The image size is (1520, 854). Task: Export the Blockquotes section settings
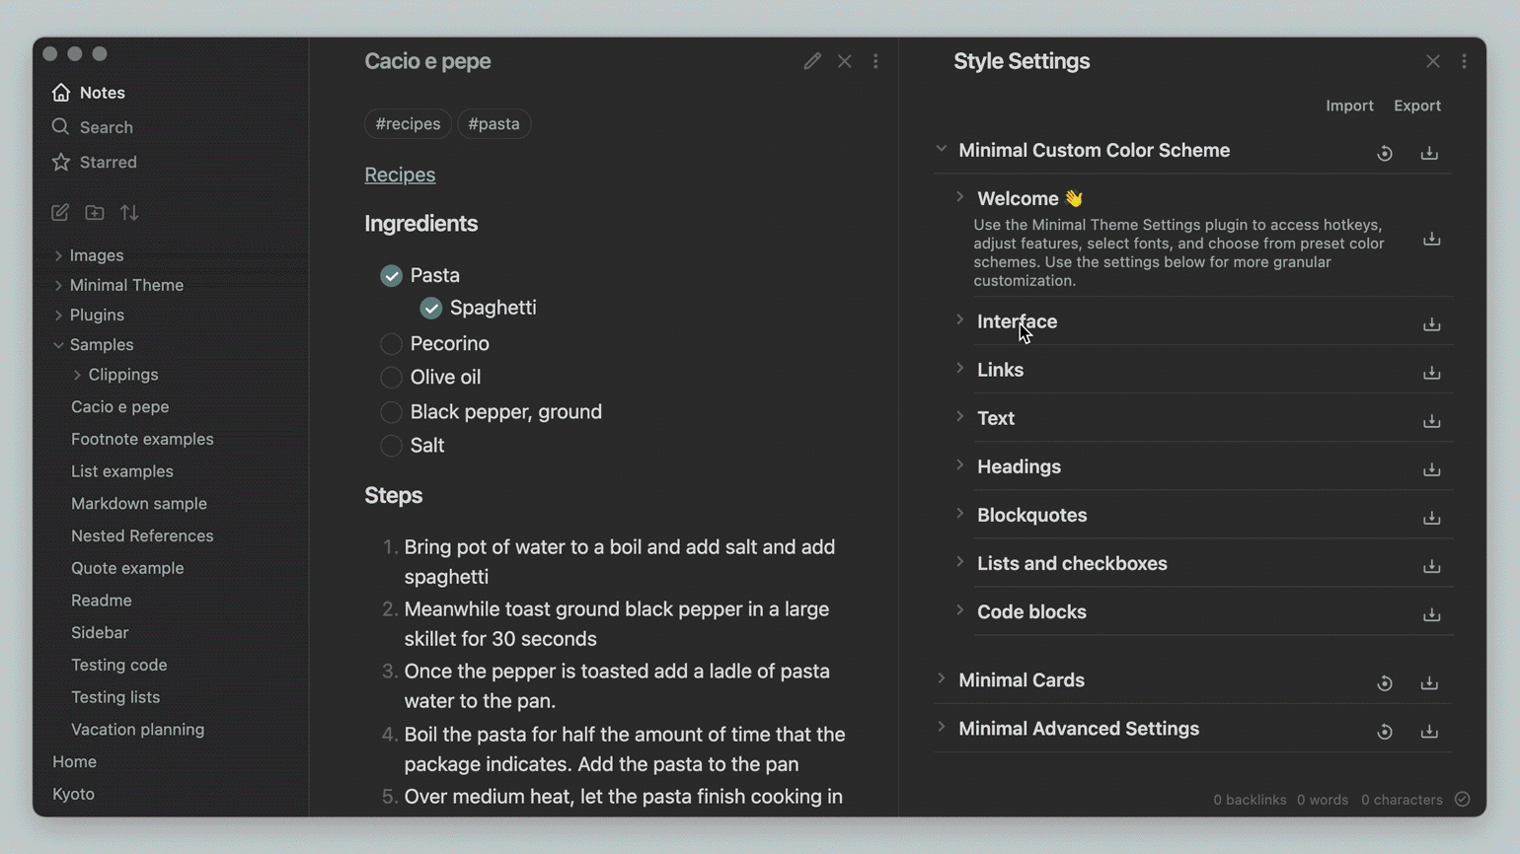pos(1432,518)
